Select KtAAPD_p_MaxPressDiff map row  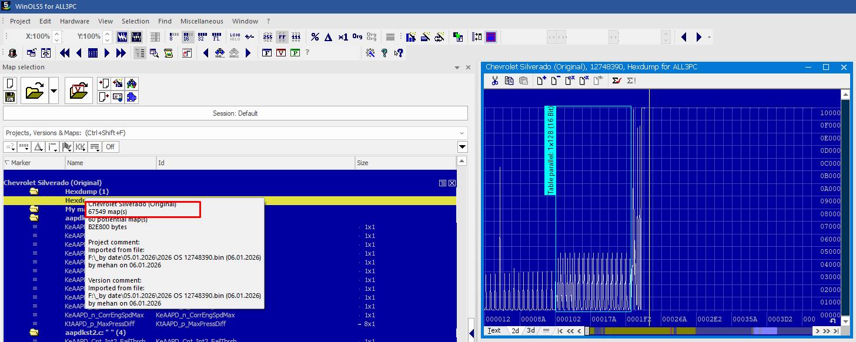pyautogui.click(x=229, y=324)
